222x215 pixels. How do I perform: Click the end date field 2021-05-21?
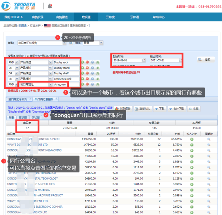tap(165, 60)
